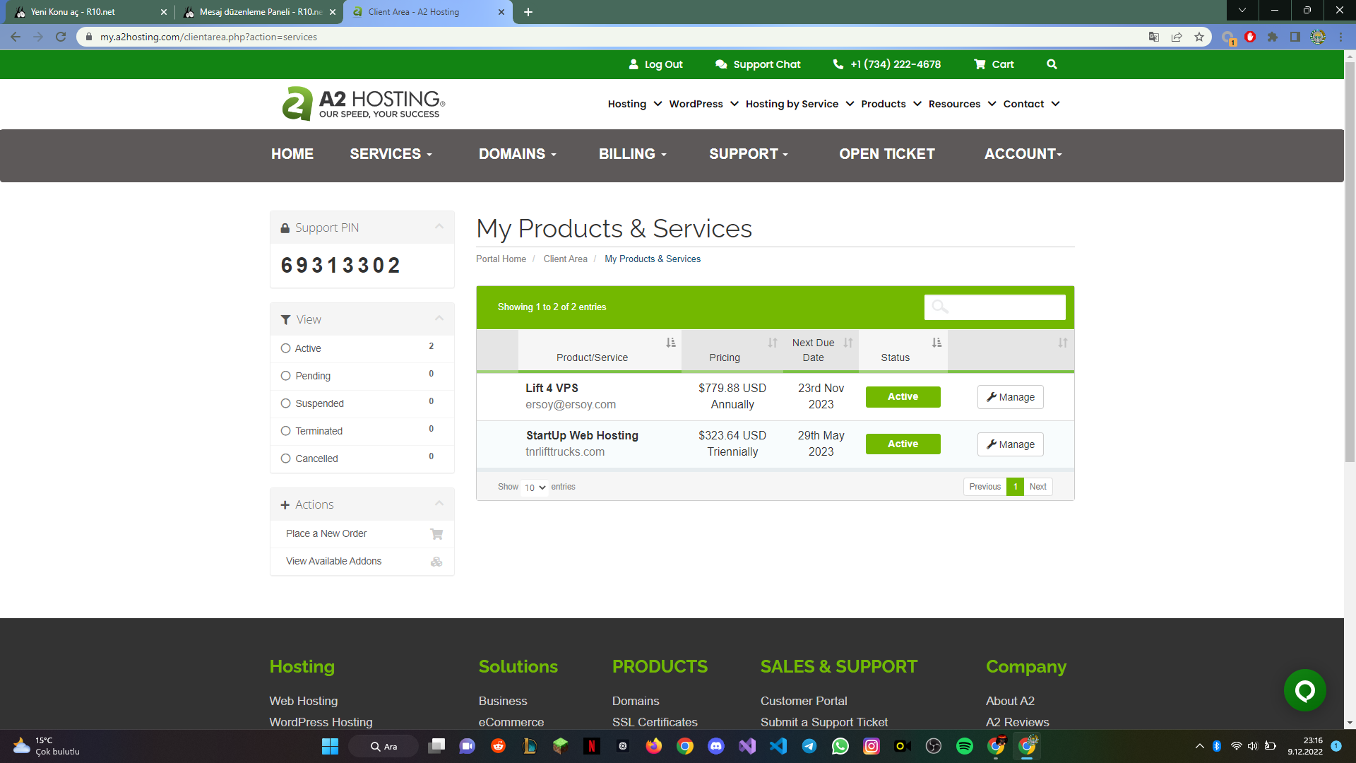
Task: Click the green live chat bubble icon
Action: pos(1304,690)
